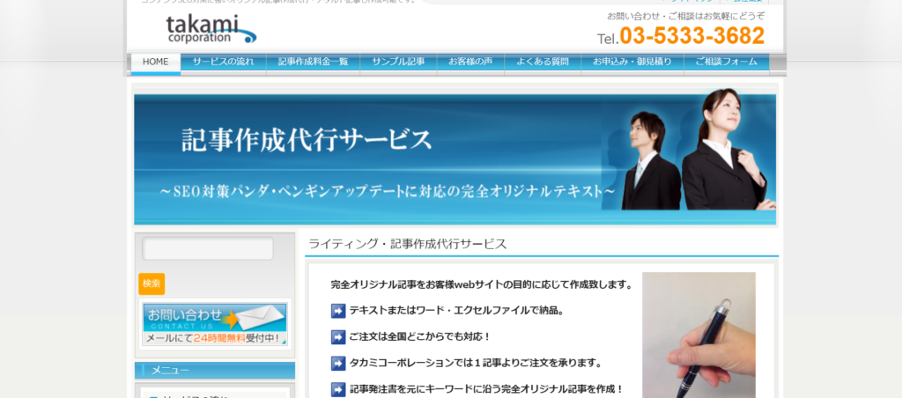Open お客様の声 navigation item
Viewport: 902px width, 398px height.
tap(470, 63)
